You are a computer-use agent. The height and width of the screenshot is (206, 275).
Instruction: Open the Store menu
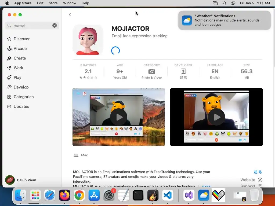point(53,3)
